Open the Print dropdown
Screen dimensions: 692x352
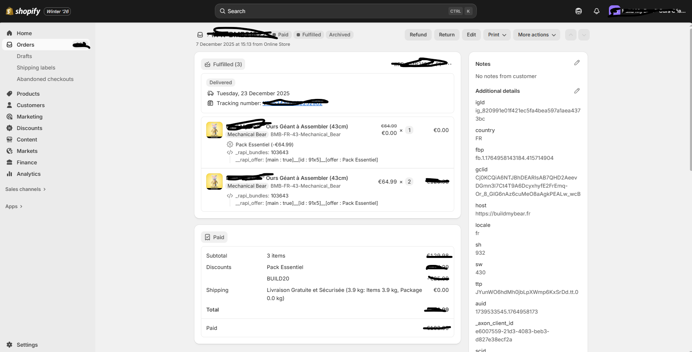(x=497, y=35)
